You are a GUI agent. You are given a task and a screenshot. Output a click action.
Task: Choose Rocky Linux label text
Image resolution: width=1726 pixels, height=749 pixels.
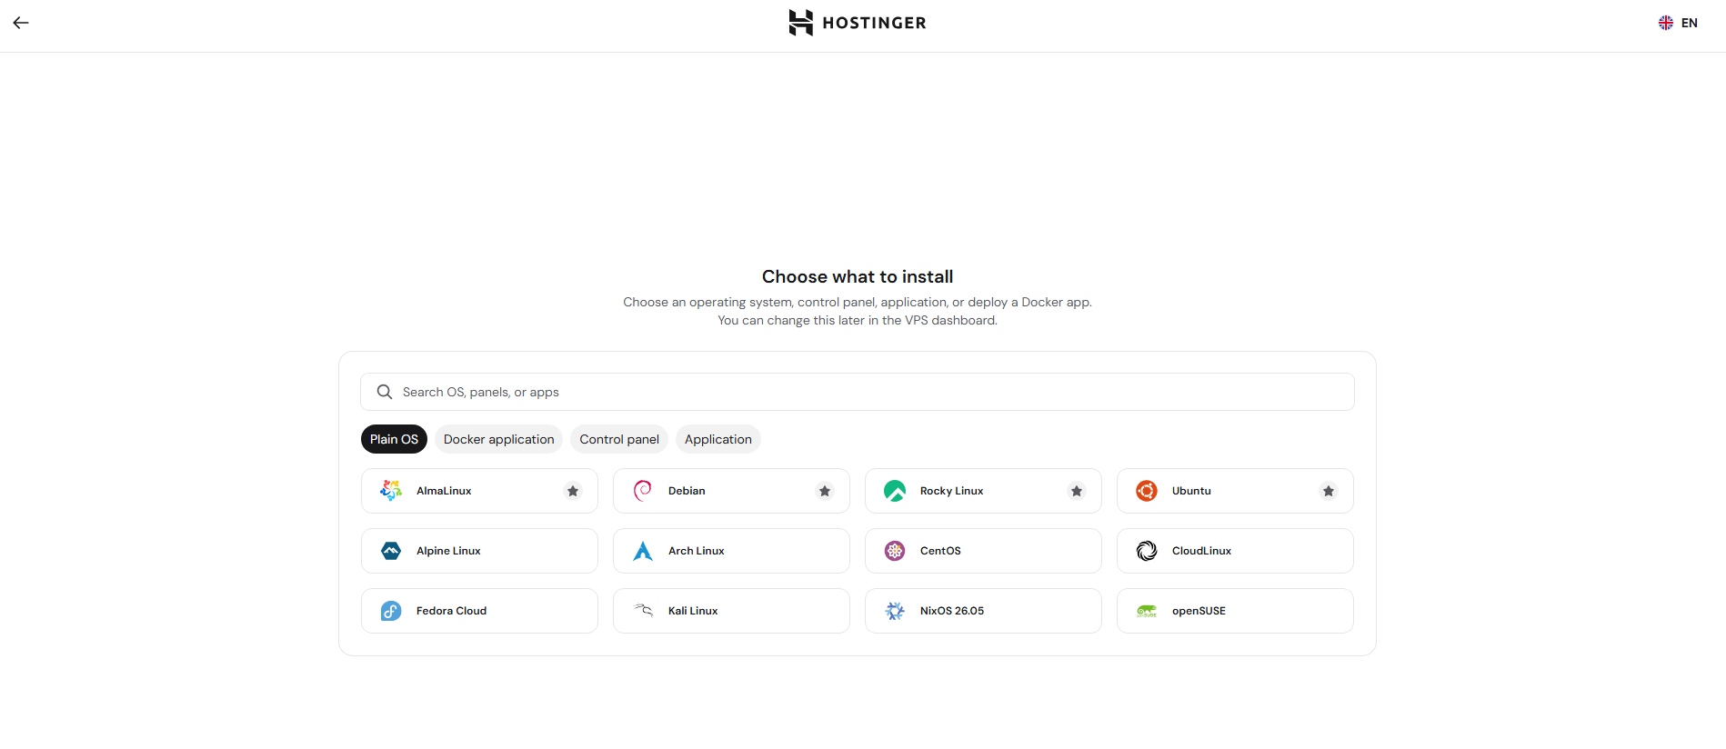point(951,491)
